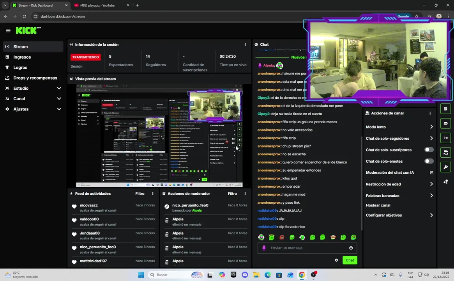
Task: Insert the last emote in the quick row
Action: [x=353, y=237]
